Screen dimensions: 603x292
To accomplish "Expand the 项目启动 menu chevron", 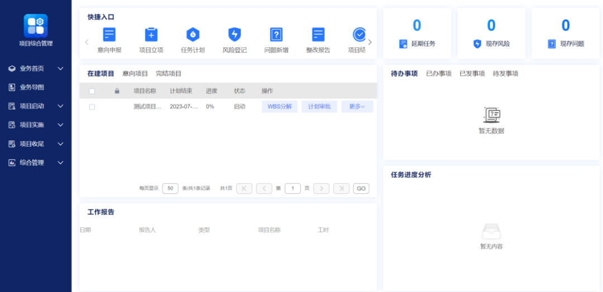I will click(x=60, y=106).
